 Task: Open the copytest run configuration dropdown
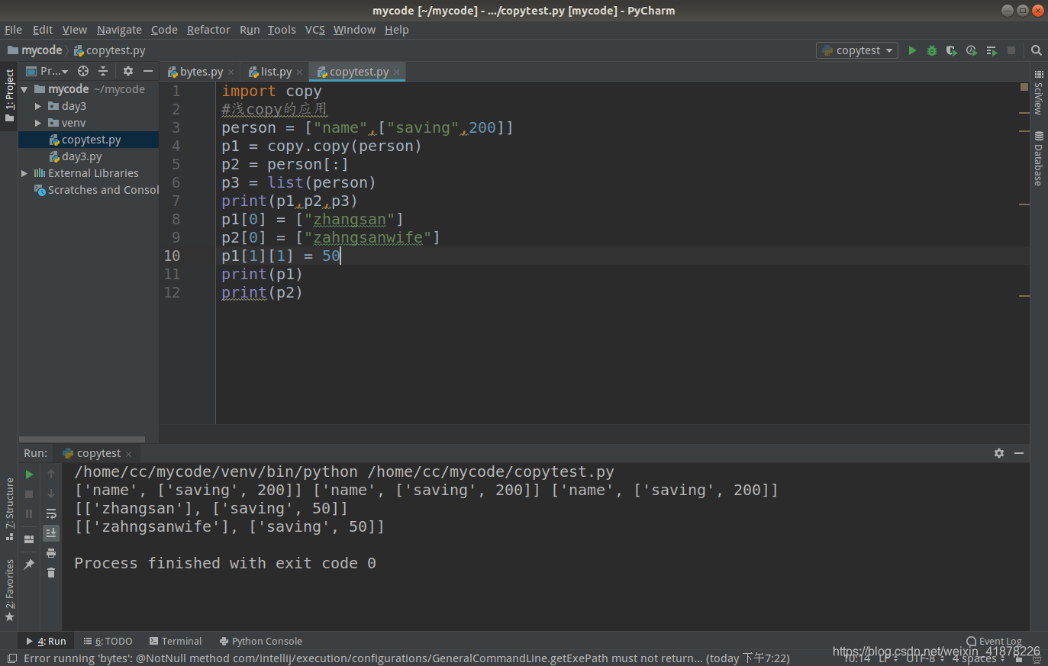pos(858,50)
